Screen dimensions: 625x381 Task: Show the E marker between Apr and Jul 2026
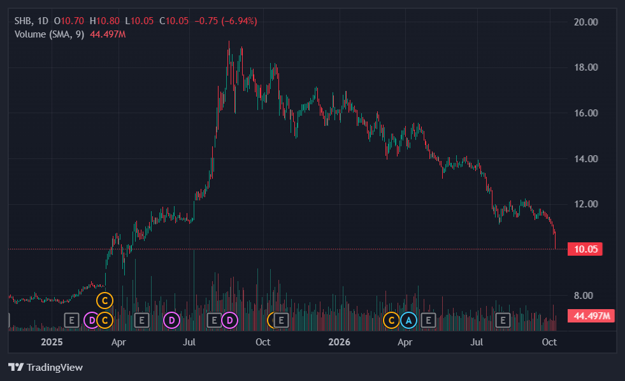pyautogui.click(x=429, y=320)
